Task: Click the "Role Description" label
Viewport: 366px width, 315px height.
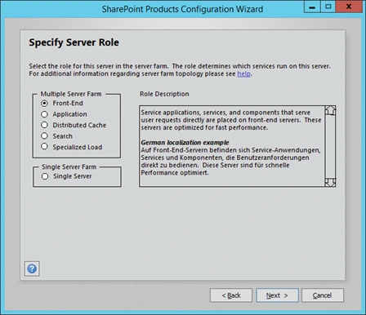Action: pos(164,94)
